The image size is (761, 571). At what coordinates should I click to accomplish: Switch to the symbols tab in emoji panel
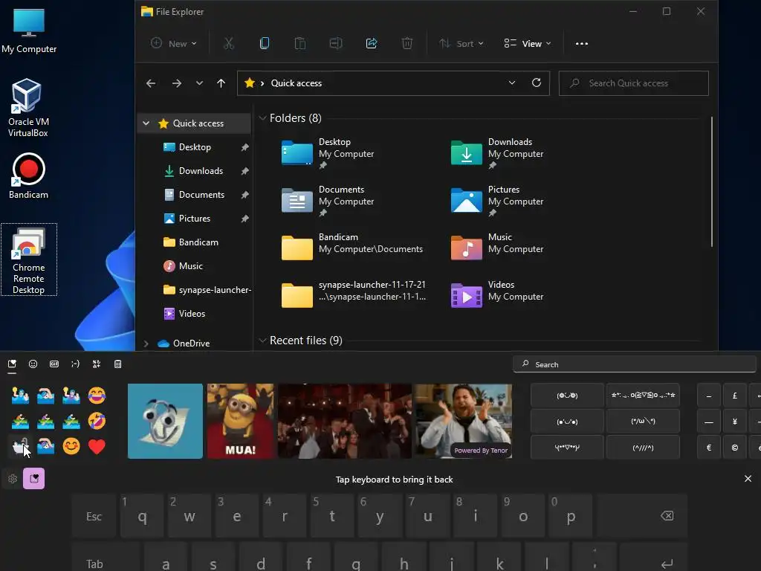[x=97, y=364]
